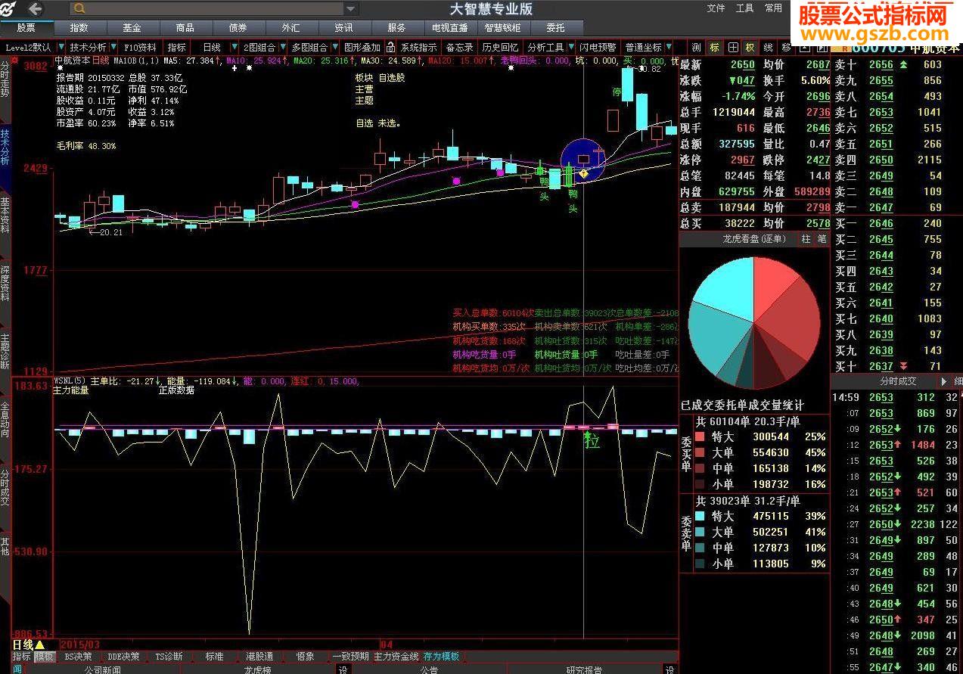Image resolution: width=963 pixels, height=674 pixels.
Task: Open the 外汇 tab
Action: (x=290, y=28)
